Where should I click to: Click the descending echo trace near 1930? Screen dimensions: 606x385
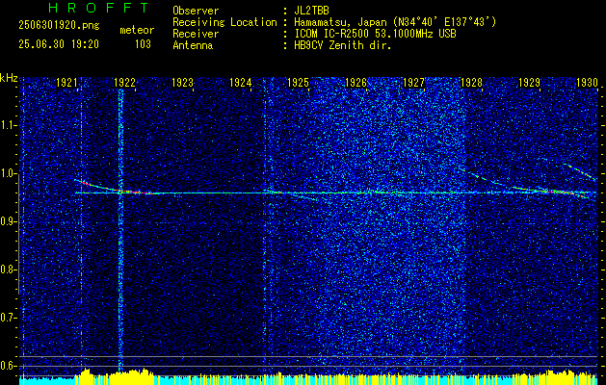coord(579,172)
